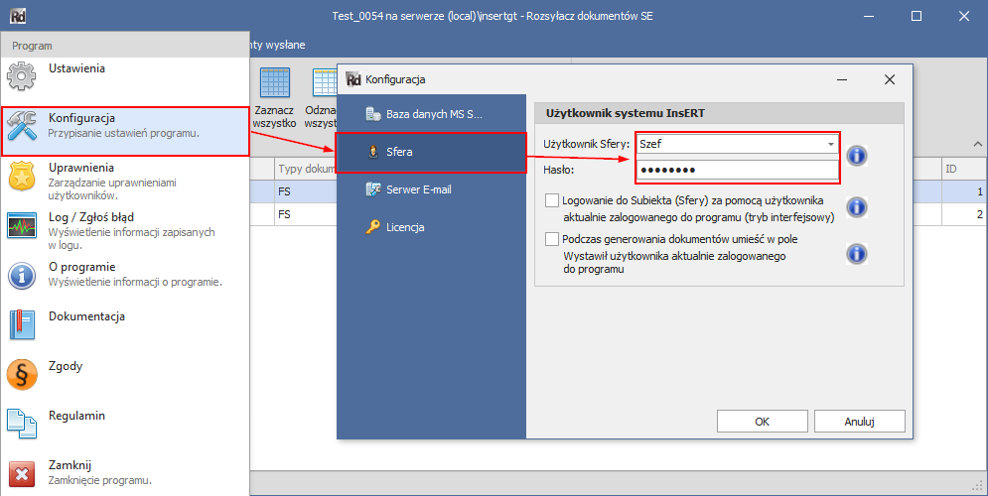The height and width of the screenshot is (496, 988).
Task: Click the database icon in Konfiguracja sidebar
Action: coord(373,114)
